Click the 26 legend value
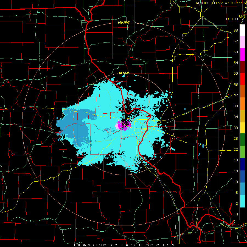 (x=236, y=139)
